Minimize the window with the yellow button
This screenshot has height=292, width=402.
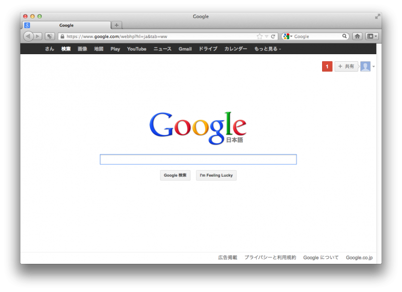32,17
